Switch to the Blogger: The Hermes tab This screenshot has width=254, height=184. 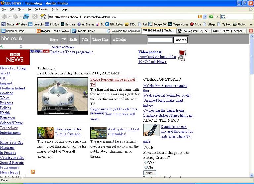point(53,31)
